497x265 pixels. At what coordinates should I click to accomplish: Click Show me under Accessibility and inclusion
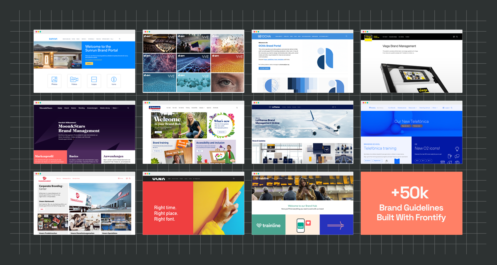pos(200,151)
